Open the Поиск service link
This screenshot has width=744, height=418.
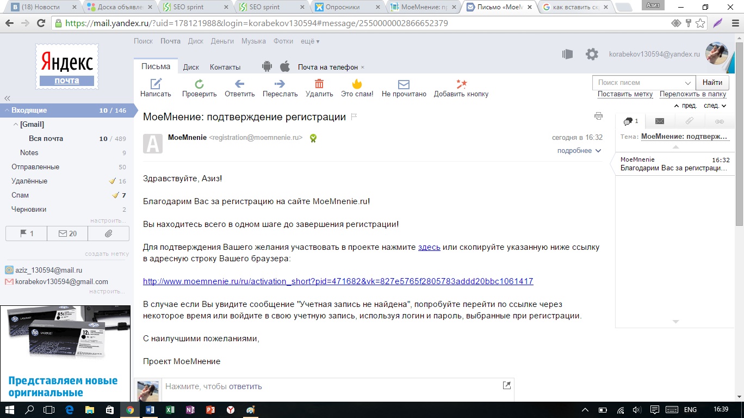[144, 41]
